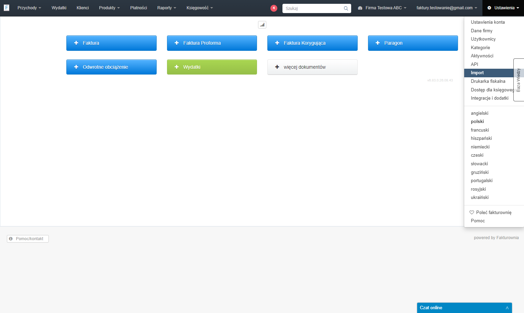Open the Produkty dropdown menu
Viewport: 524px width, 313px height.
pos(109,8)
